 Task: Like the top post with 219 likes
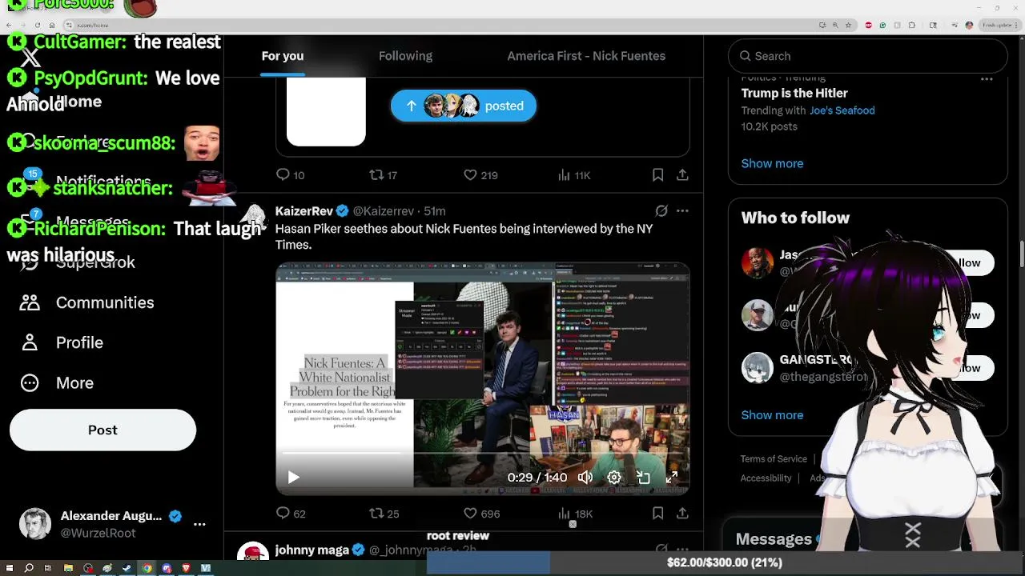point(480,174)
